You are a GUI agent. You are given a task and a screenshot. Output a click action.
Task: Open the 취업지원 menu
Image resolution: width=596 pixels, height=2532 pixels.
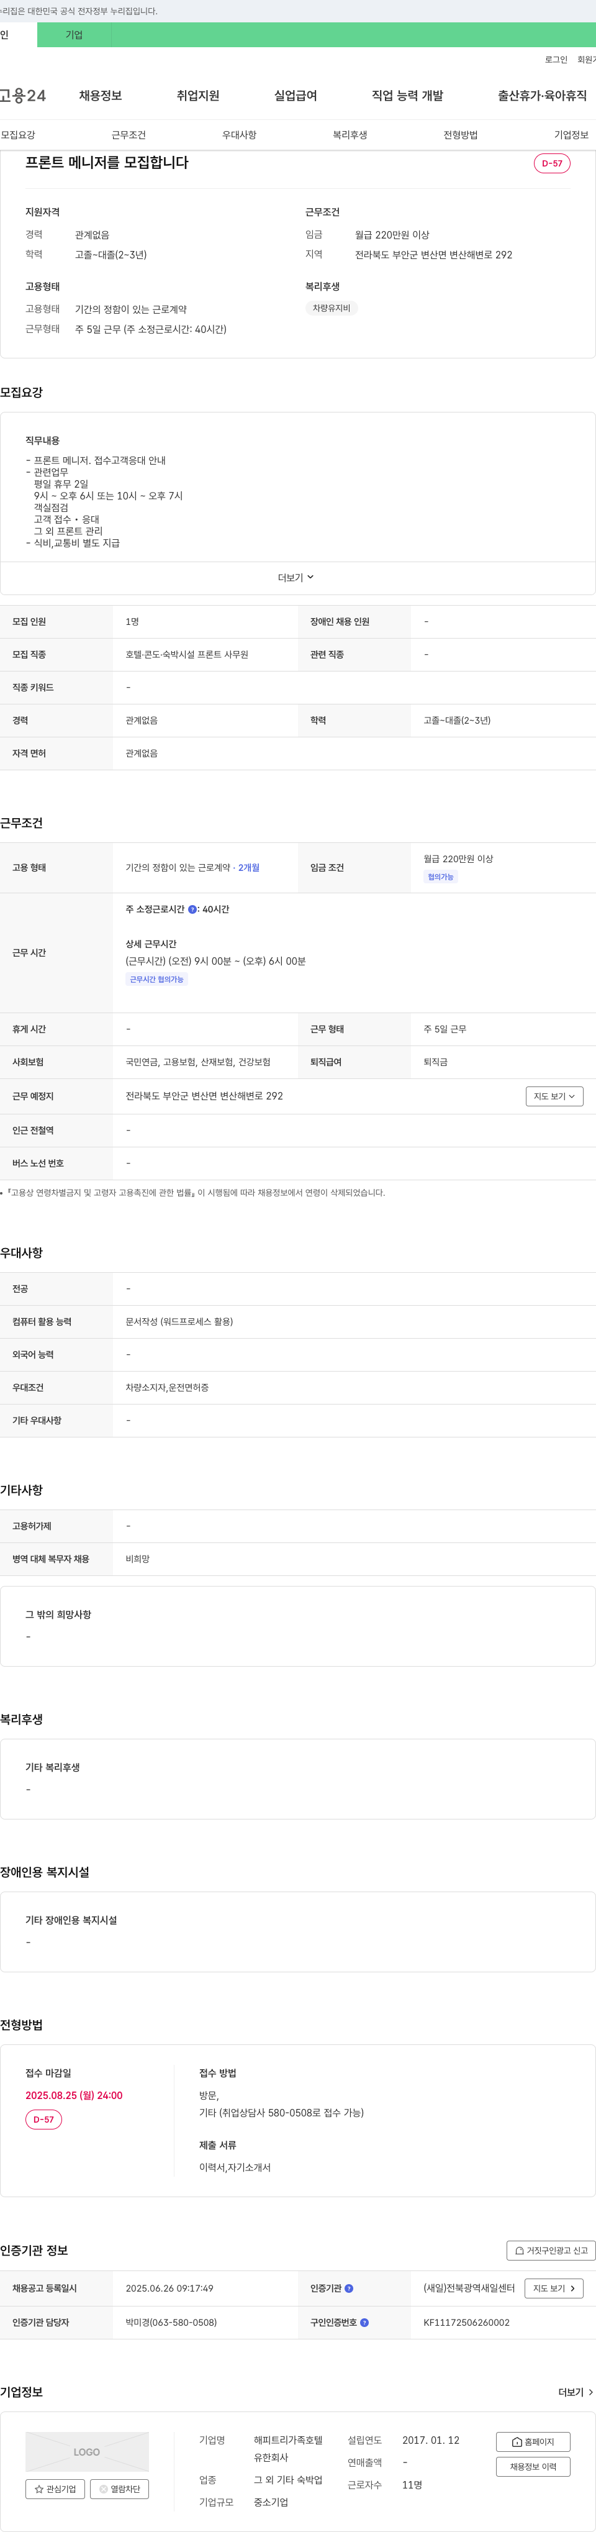[198, 95]
